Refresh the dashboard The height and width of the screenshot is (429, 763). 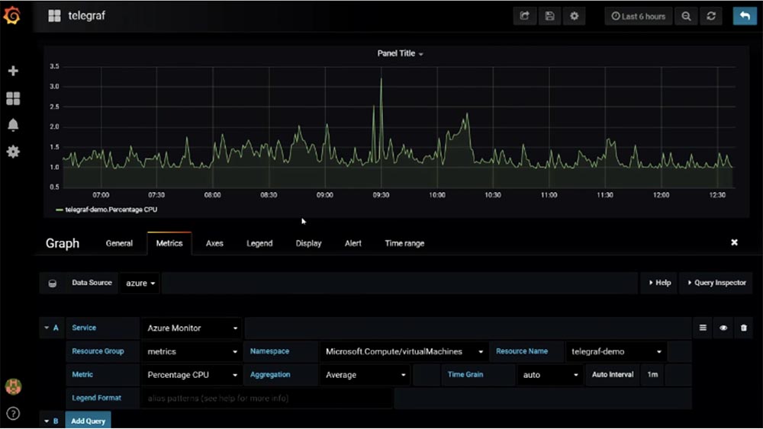click(x=711, y=16)
